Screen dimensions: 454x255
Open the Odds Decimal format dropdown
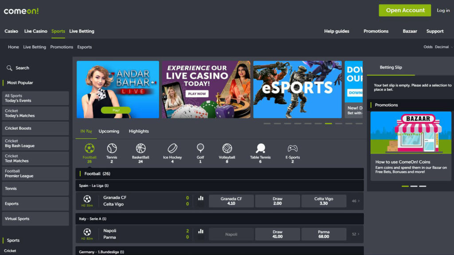tap(438, 47)
